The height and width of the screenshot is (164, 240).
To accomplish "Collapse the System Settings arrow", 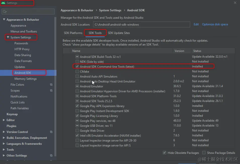I will click(x=8, y=37).
